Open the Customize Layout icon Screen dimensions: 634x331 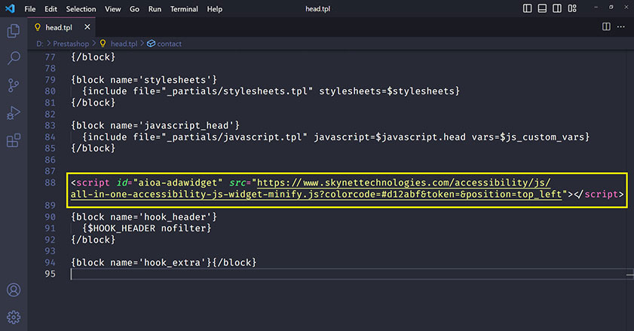pos(572,8)
